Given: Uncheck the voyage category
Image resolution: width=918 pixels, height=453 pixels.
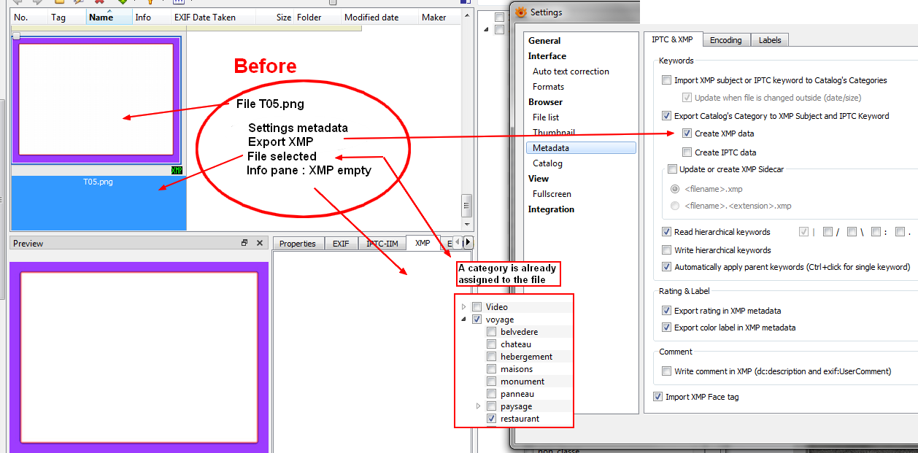Looking at the screenshot, I should [477, 320].
